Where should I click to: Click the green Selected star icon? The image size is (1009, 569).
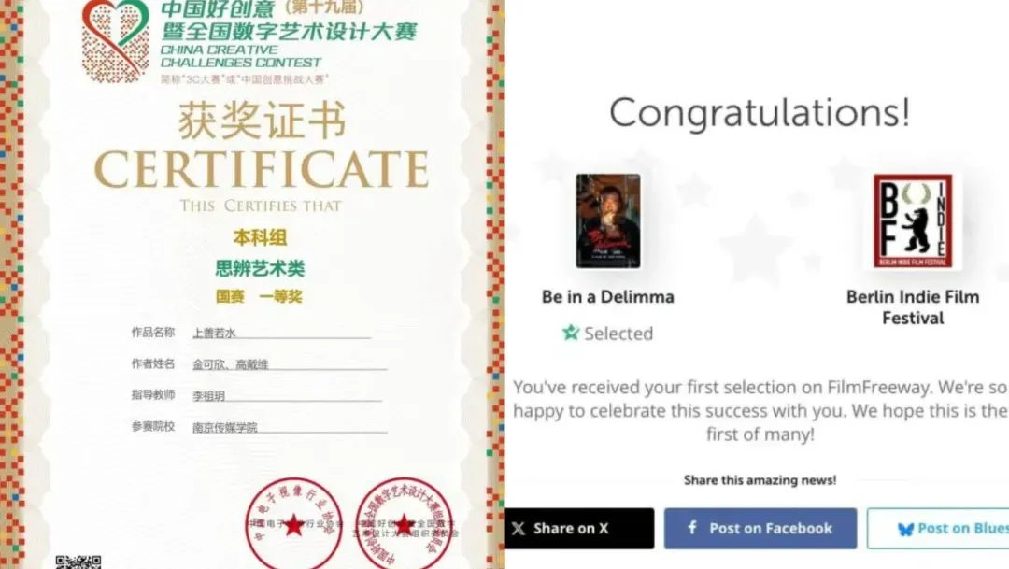click(x=571, y=333)
